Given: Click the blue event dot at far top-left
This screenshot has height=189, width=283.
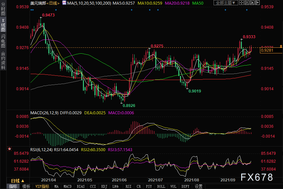Looking at the screenshot, I should [31, 10].
